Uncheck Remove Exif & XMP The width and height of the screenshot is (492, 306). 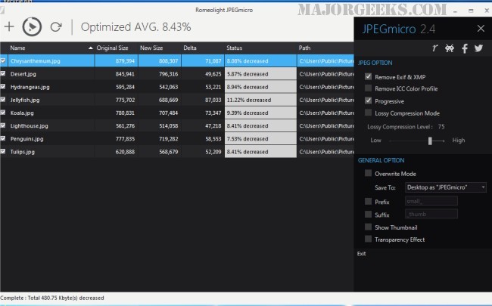click(368, 76)
